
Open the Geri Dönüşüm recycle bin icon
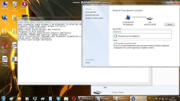tap(15, 6)
